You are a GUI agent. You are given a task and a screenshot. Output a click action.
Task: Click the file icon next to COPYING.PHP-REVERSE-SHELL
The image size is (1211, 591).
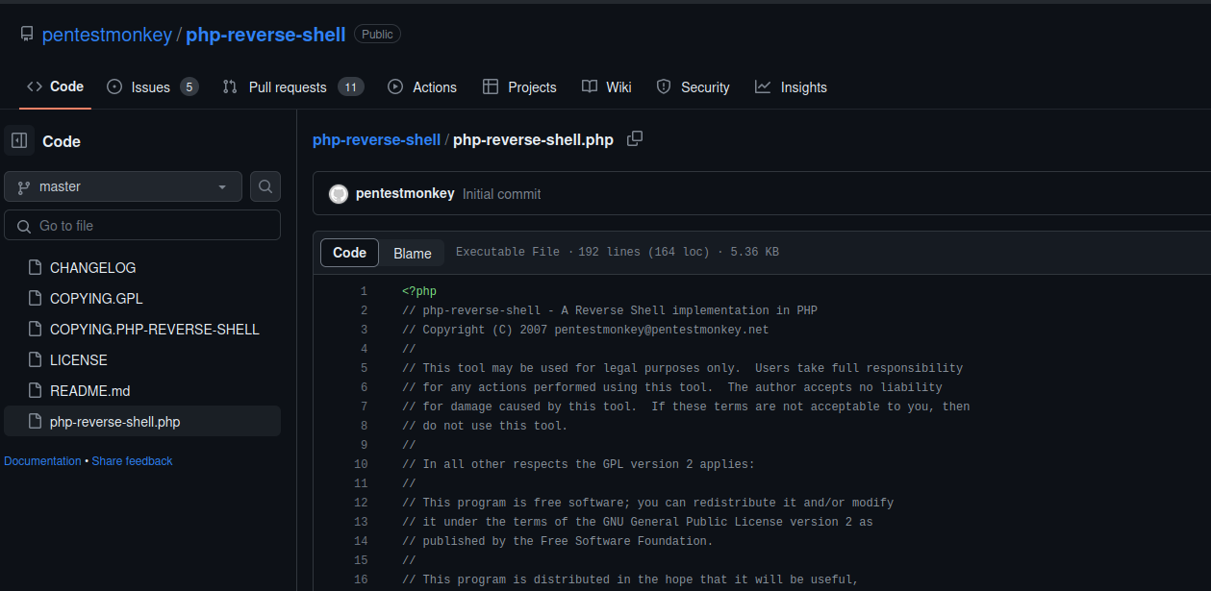coord(35,330)
